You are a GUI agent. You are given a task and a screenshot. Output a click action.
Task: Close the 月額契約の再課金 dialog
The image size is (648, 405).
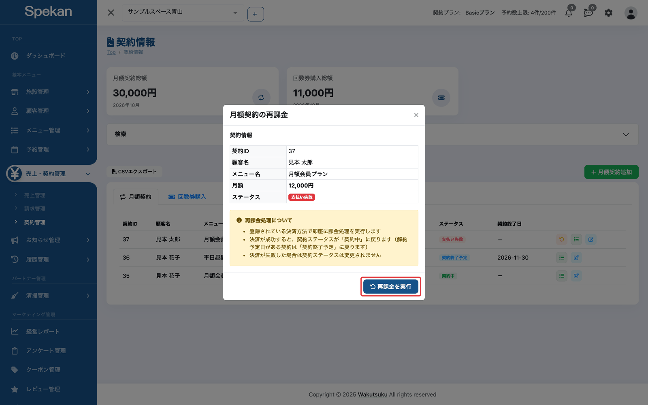(416, 115)
